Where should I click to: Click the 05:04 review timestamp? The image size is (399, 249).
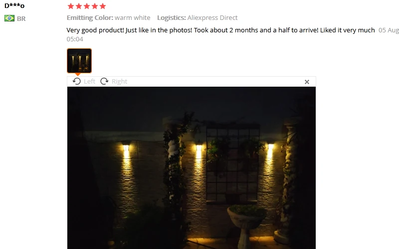75,39
